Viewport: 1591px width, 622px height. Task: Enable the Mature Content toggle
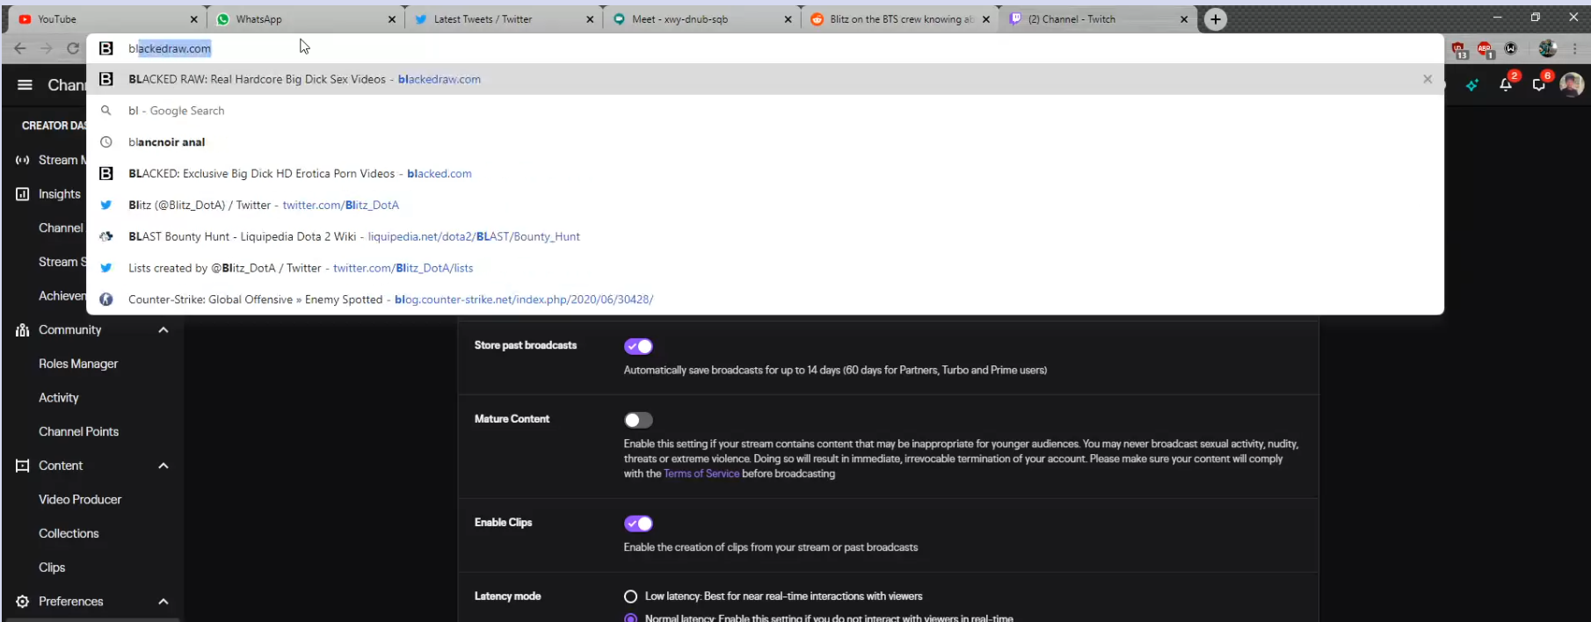pos(638,420)
